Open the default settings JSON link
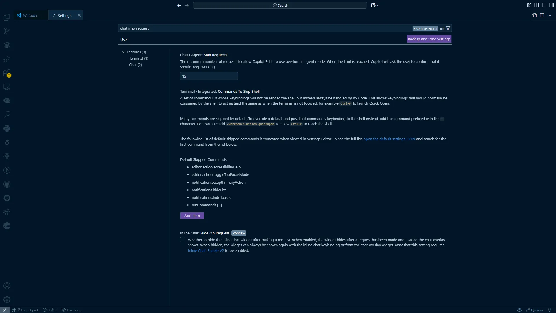Image resolution: width=556 pixels, height=313 pixels. (x=389, y=139)
